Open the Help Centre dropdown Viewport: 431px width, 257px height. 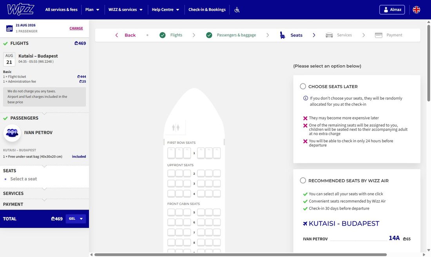pyautogui.click(x=165, y=10)
